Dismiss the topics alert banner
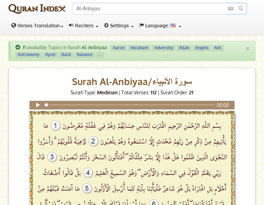The image size is (264, 205). 248,49
